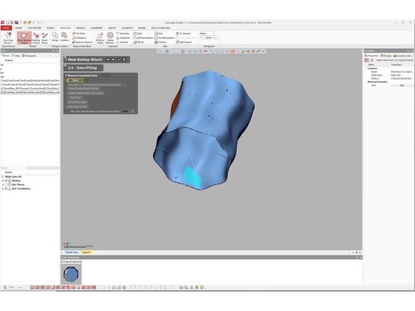415x311 pixels.
Task: Collapse the Mesh Buildup Wizard panel
Action: click(x=66, y=60)
